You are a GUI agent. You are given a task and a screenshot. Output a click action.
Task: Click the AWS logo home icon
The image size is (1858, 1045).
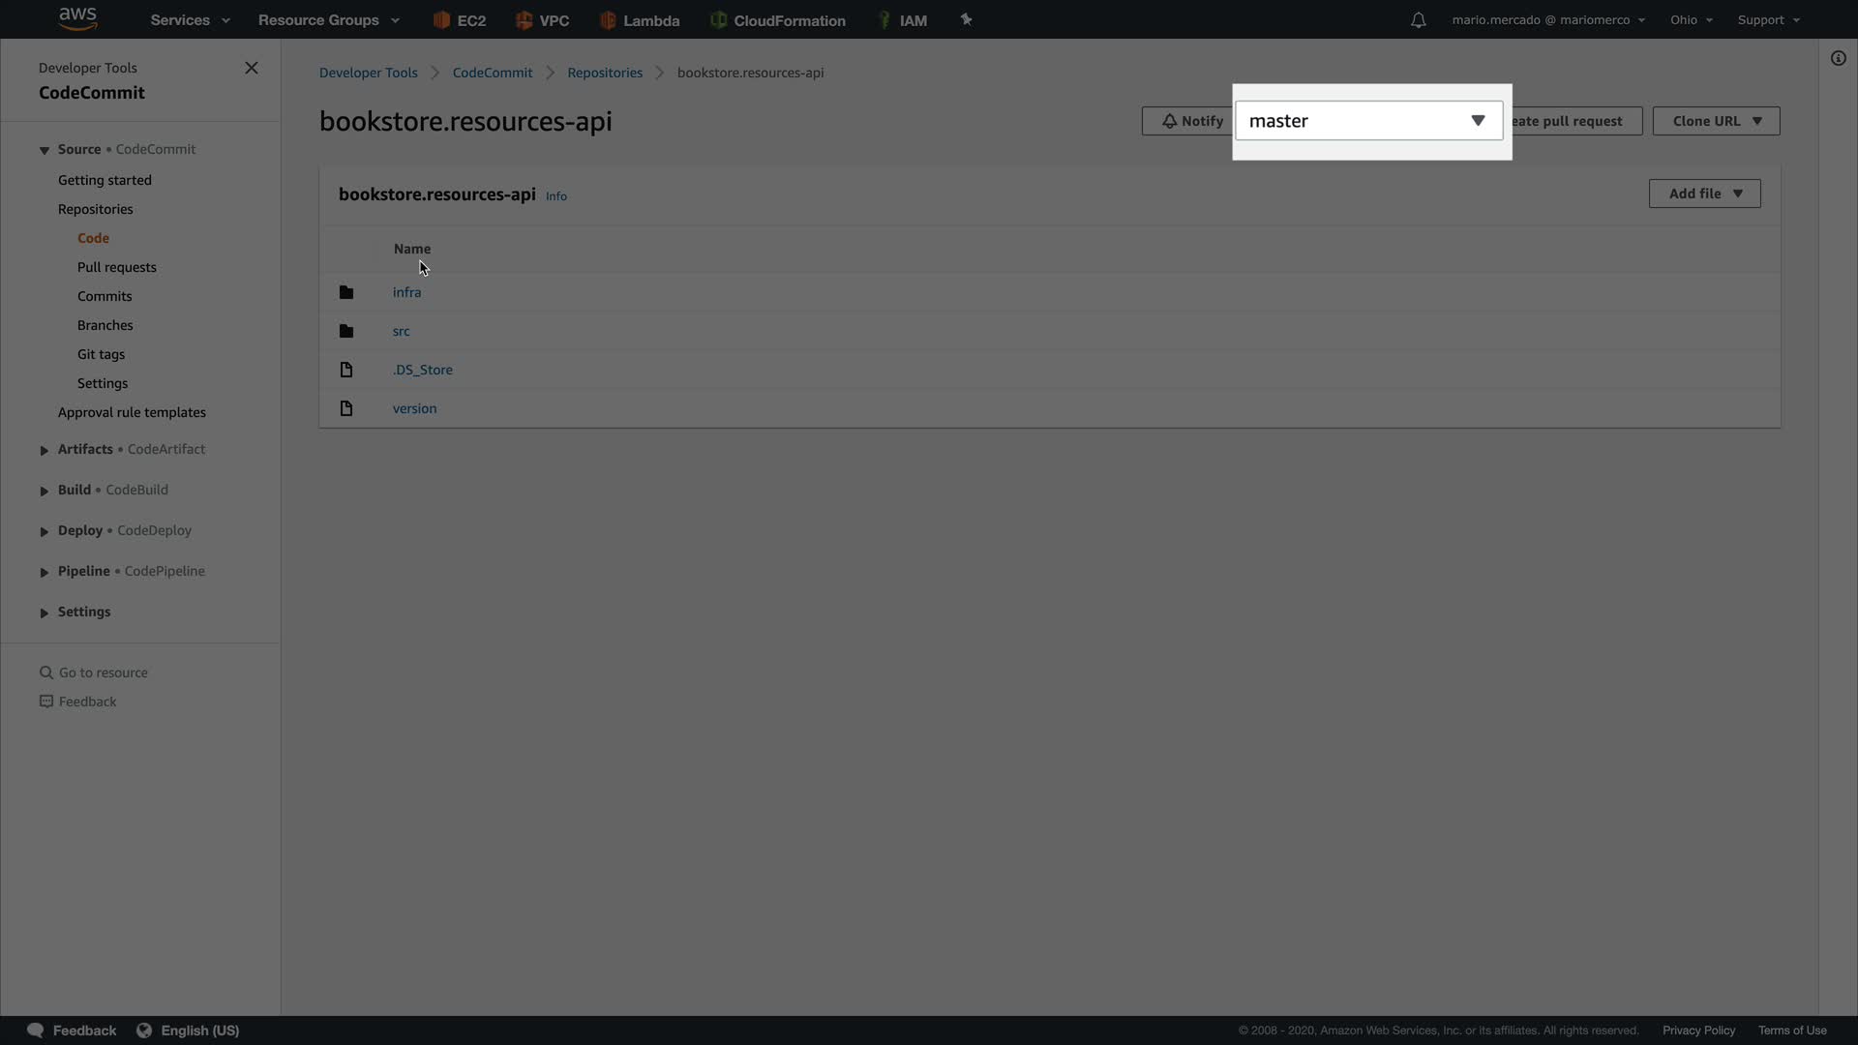pyautogui.click(x=77, y=18)
